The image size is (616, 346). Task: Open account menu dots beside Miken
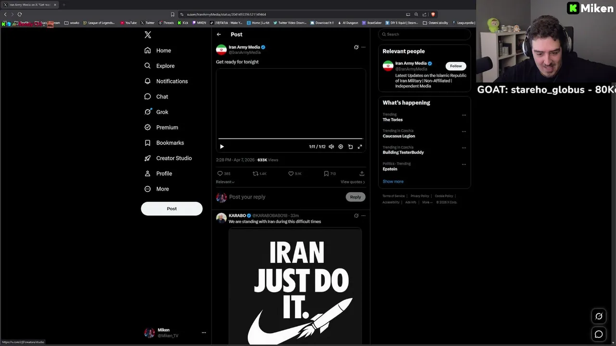204,333
